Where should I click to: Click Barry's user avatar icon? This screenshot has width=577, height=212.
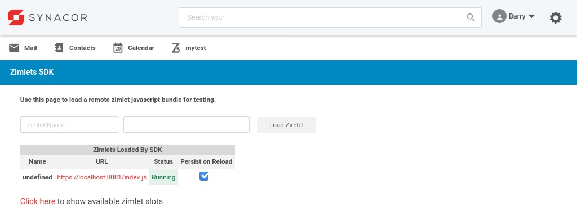(499, 16)
